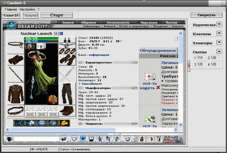
Task: Click the blue info icon beside Nuclear Launch
Action: 61,34
